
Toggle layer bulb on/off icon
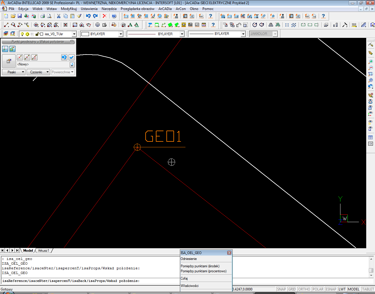tap(22, 34)
